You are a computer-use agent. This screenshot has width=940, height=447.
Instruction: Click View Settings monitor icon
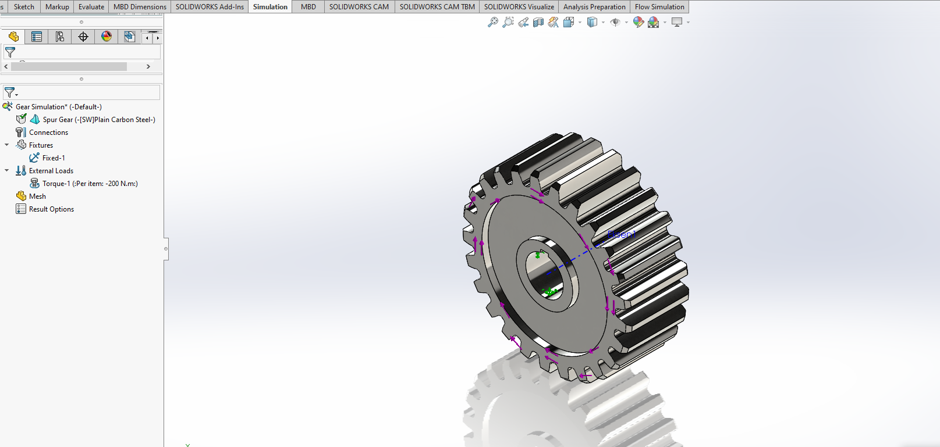pyautogui.click(x=677, y=22)
